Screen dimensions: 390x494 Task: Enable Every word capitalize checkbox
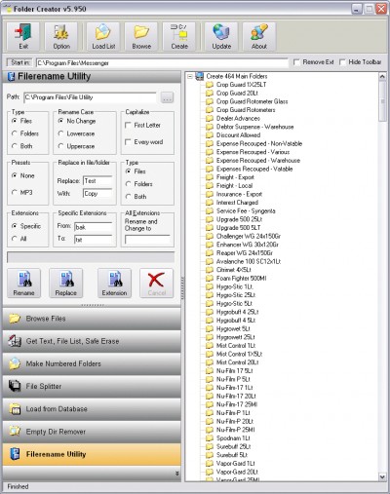pos(128,142)
